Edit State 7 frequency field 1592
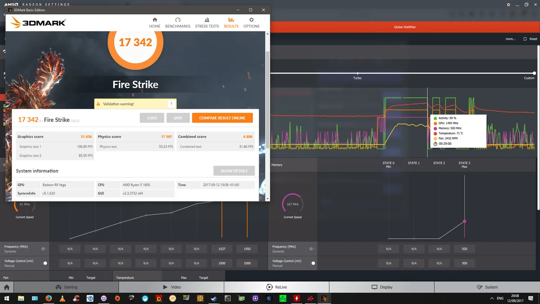 (x=247, y=249)
